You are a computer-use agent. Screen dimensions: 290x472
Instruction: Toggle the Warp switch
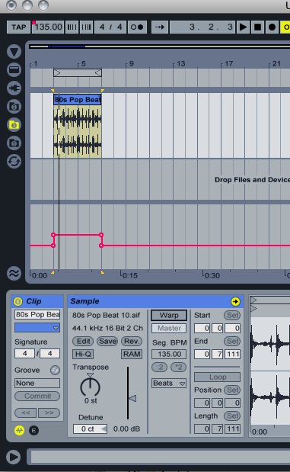coord(169,315)
